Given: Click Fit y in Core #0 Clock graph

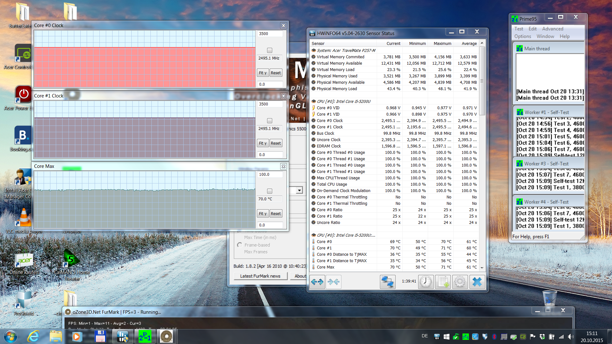Looking at the screenshot, I should (263, 73).
